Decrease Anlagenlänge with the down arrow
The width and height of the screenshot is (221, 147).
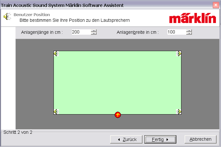[93, 33]
